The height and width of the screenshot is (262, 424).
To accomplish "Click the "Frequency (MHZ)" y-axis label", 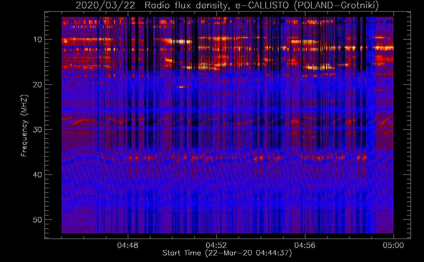I will pos(24,126).
